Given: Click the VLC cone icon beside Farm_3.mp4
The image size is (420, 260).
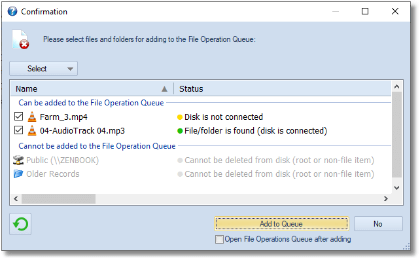Looking at the screenshot, I should [x=32, y=117].
